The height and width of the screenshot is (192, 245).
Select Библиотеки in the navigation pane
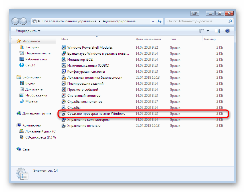[x=32, y=77]
